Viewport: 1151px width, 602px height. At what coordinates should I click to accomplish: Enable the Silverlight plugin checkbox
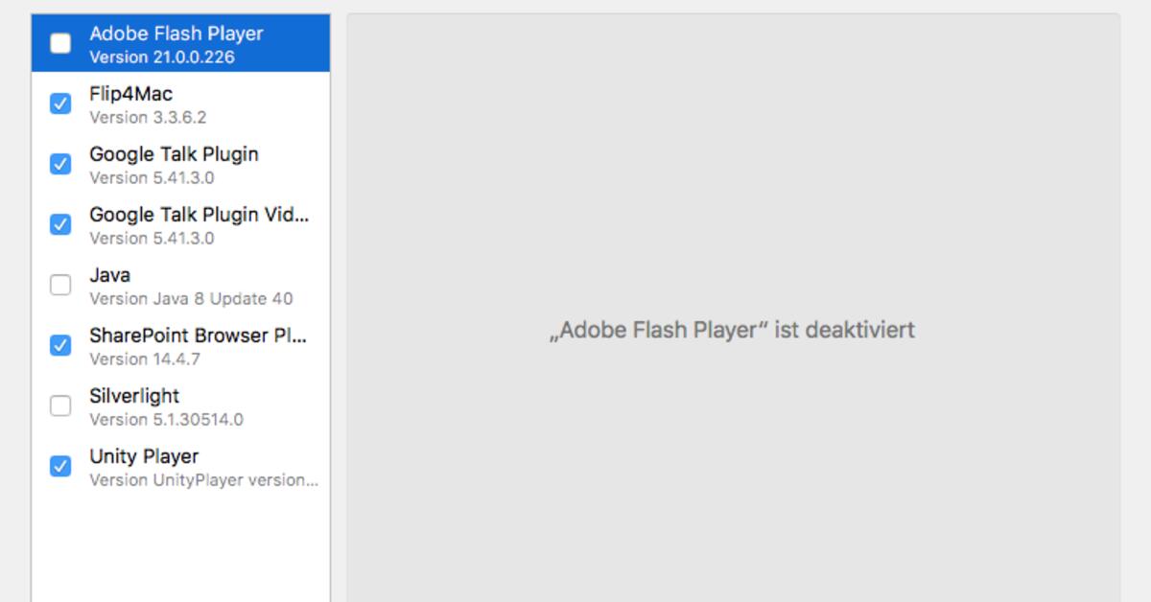coord(60,405)
